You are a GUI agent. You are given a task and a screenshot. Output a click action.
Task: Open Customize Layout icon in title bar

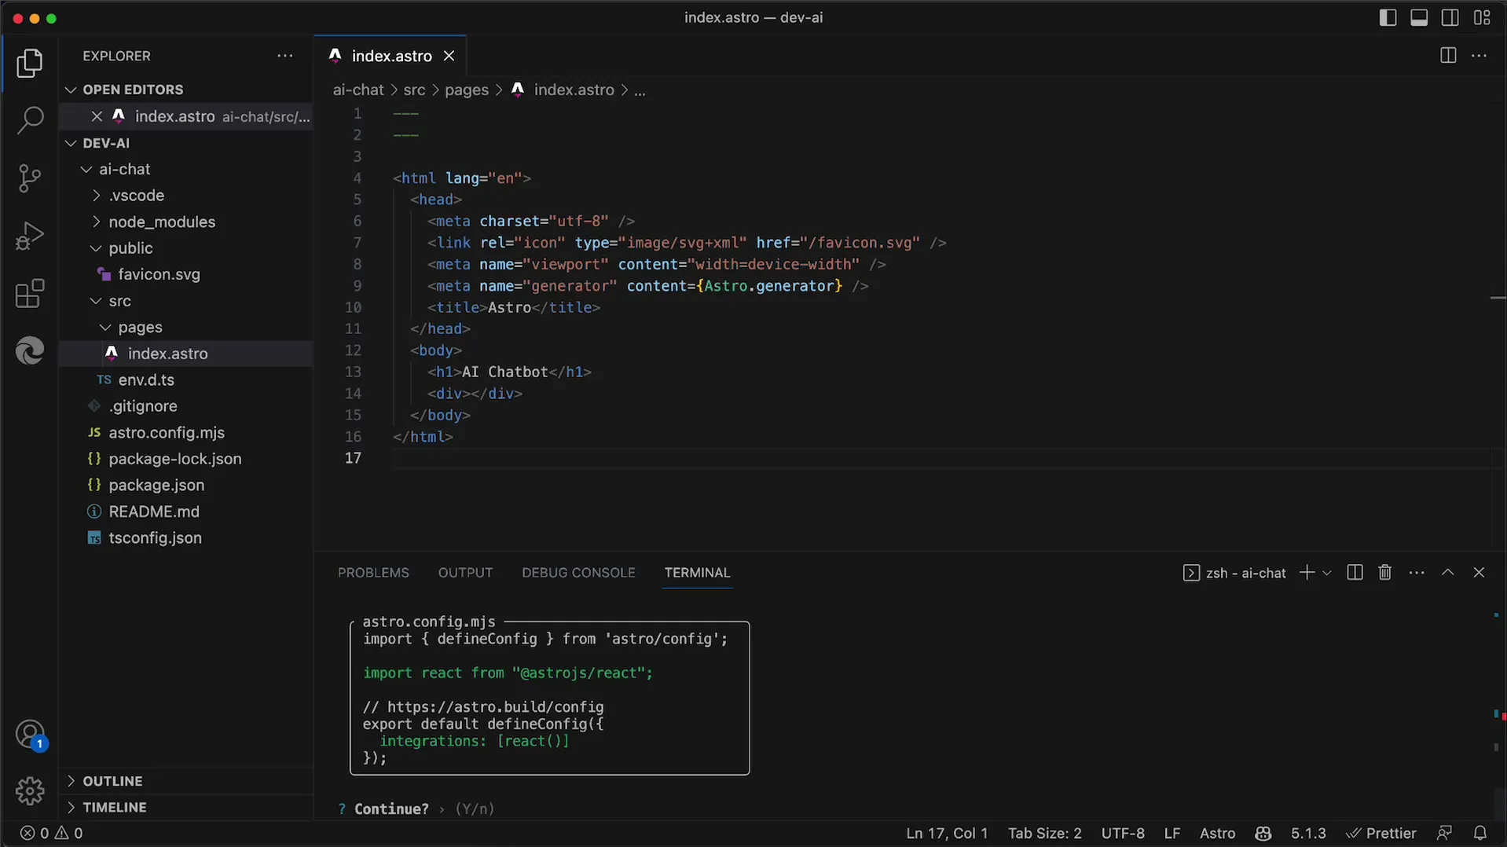(1482, 17)
